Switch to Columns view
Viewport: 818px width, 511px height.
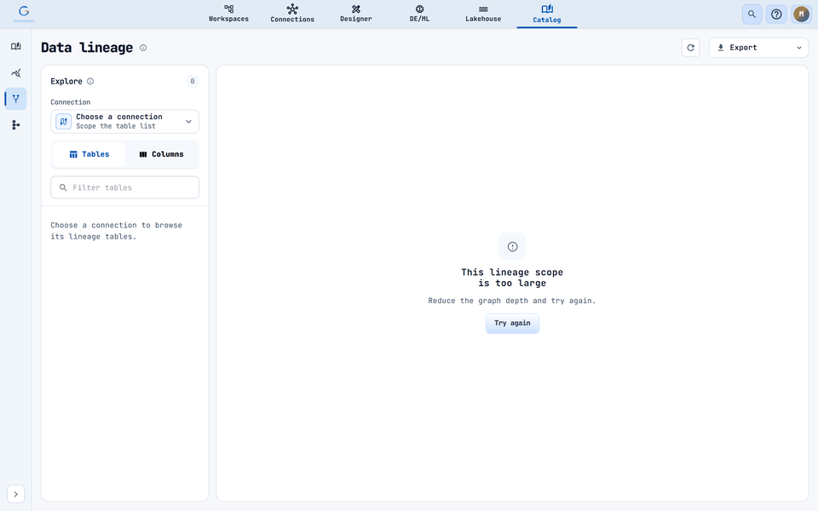coord(161,154)
